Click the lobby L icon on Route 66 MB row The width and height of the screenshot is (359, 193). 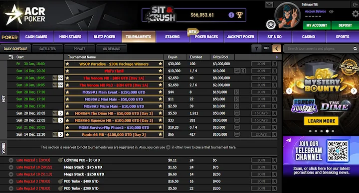pyautogui.click(x=274, y=134)
